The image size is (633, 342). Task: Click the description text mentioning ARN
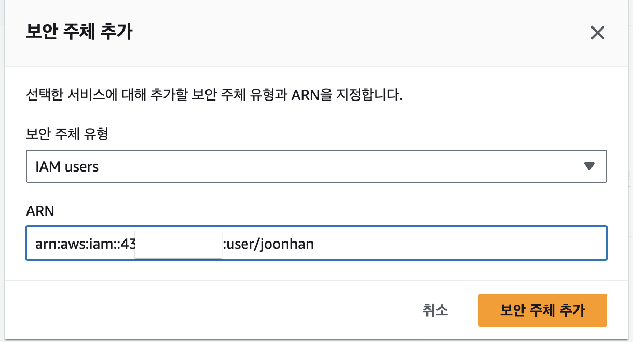(x=214, y=96)
